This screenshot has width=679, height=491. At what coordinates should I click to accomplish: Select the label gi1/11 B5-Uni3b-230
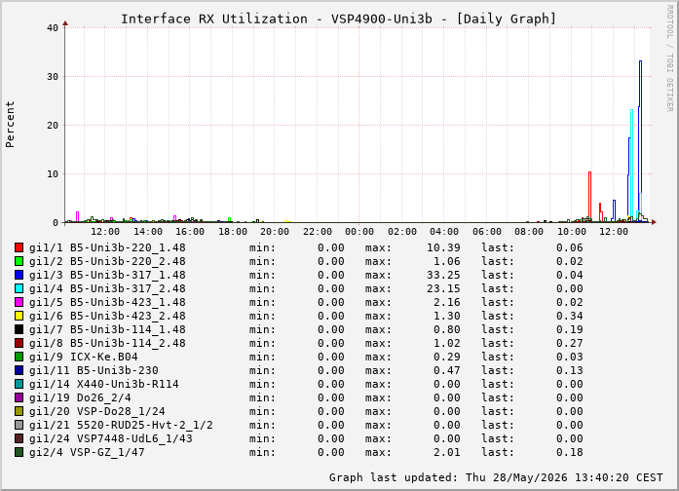click(94, 370)
